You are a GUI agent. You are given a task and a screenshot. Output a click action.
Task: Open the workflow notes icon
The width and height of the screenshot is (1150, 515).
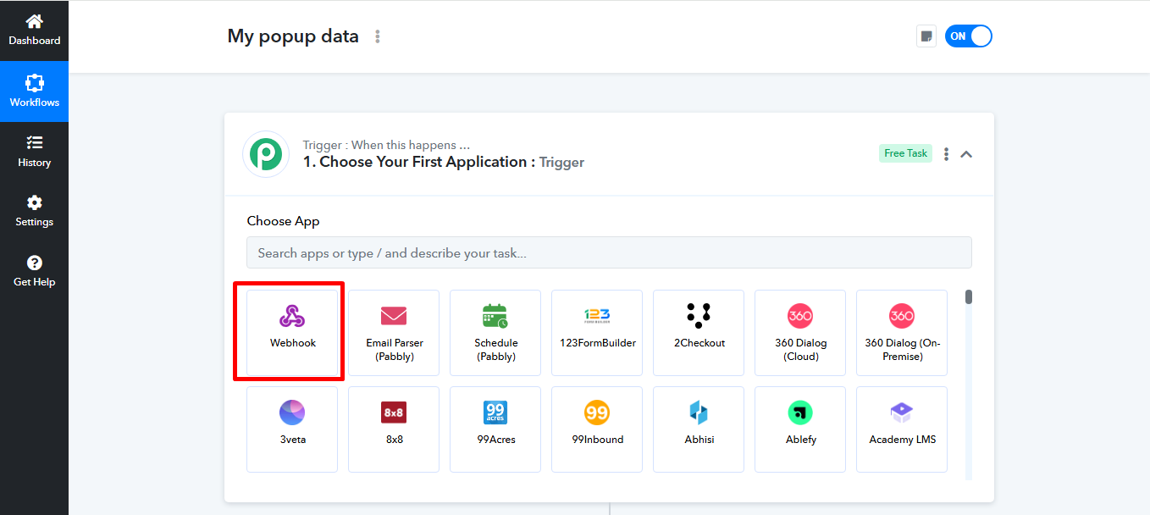926,36
